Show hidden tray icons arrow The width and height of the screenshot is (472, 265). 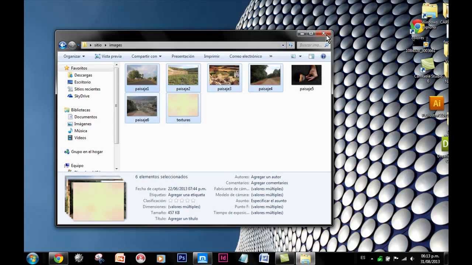point(372,259)
